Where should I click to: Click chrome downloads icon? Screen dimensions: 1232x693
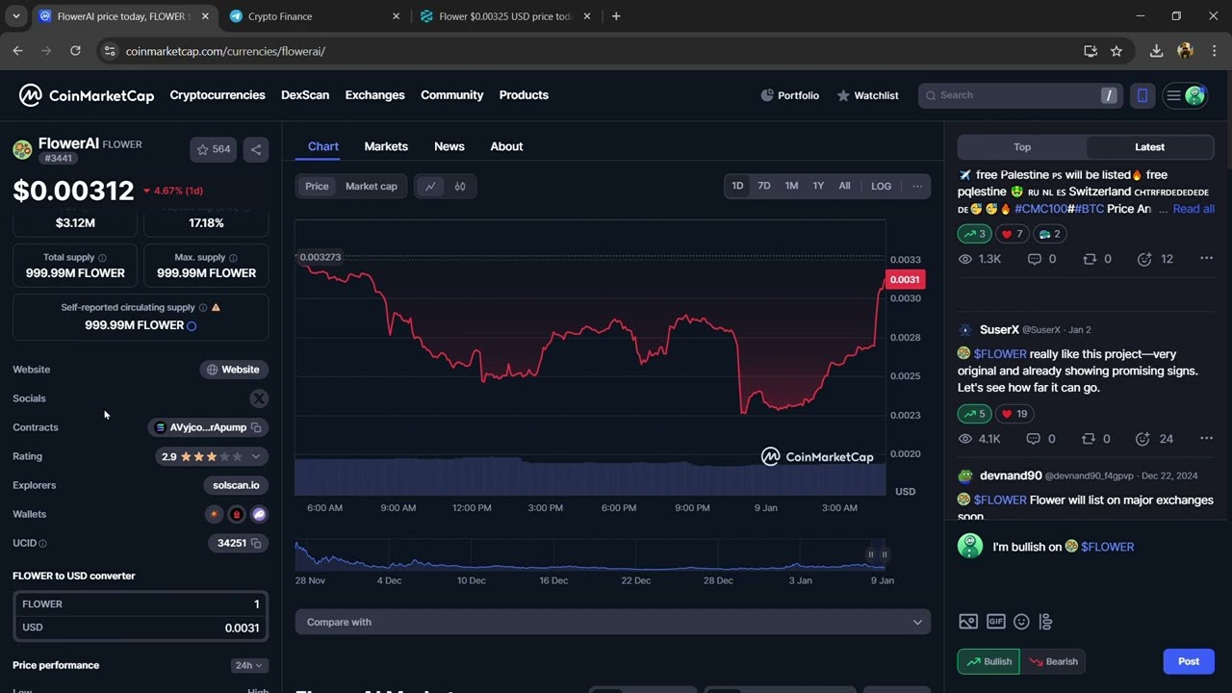[x=1156, y=51]
